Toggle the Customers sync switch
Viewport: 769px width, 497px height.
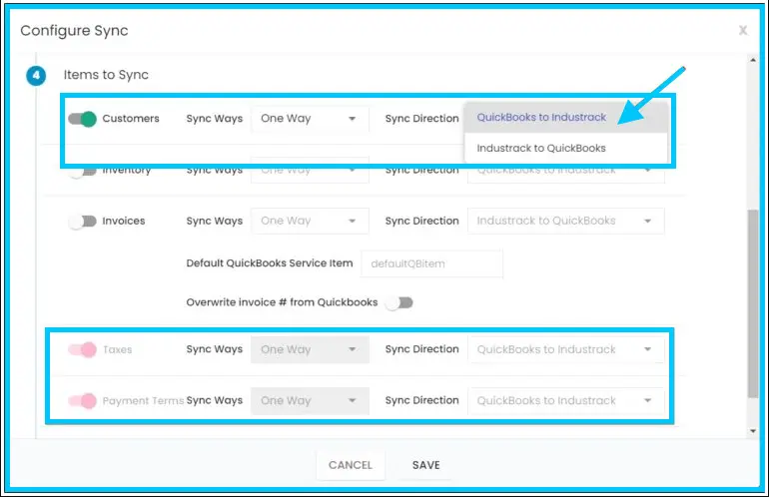click(82, 119)
